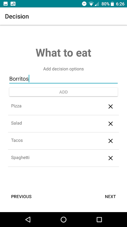The height and width of the screenshot is (227, 127).
Task: Delete the Tacos option
Action: click(x=110, y=141)
